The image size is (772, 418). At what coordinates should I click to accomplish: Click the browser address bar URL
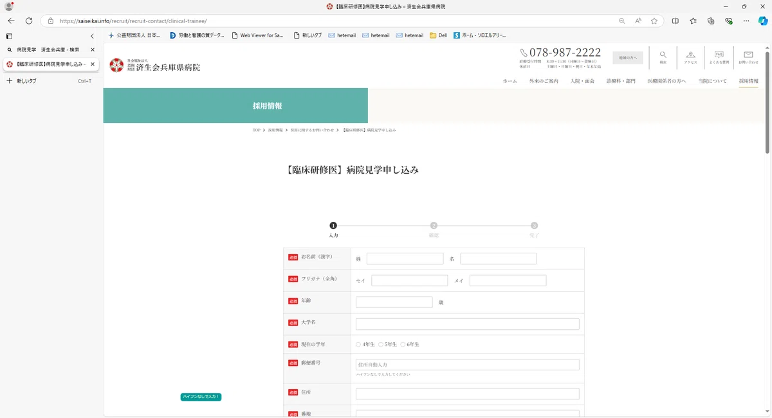[133, 21]
